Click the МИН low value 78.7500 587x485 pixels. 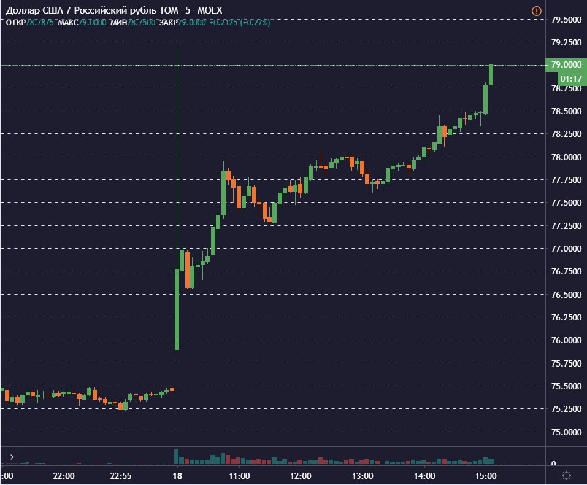[x=141, y=23]
